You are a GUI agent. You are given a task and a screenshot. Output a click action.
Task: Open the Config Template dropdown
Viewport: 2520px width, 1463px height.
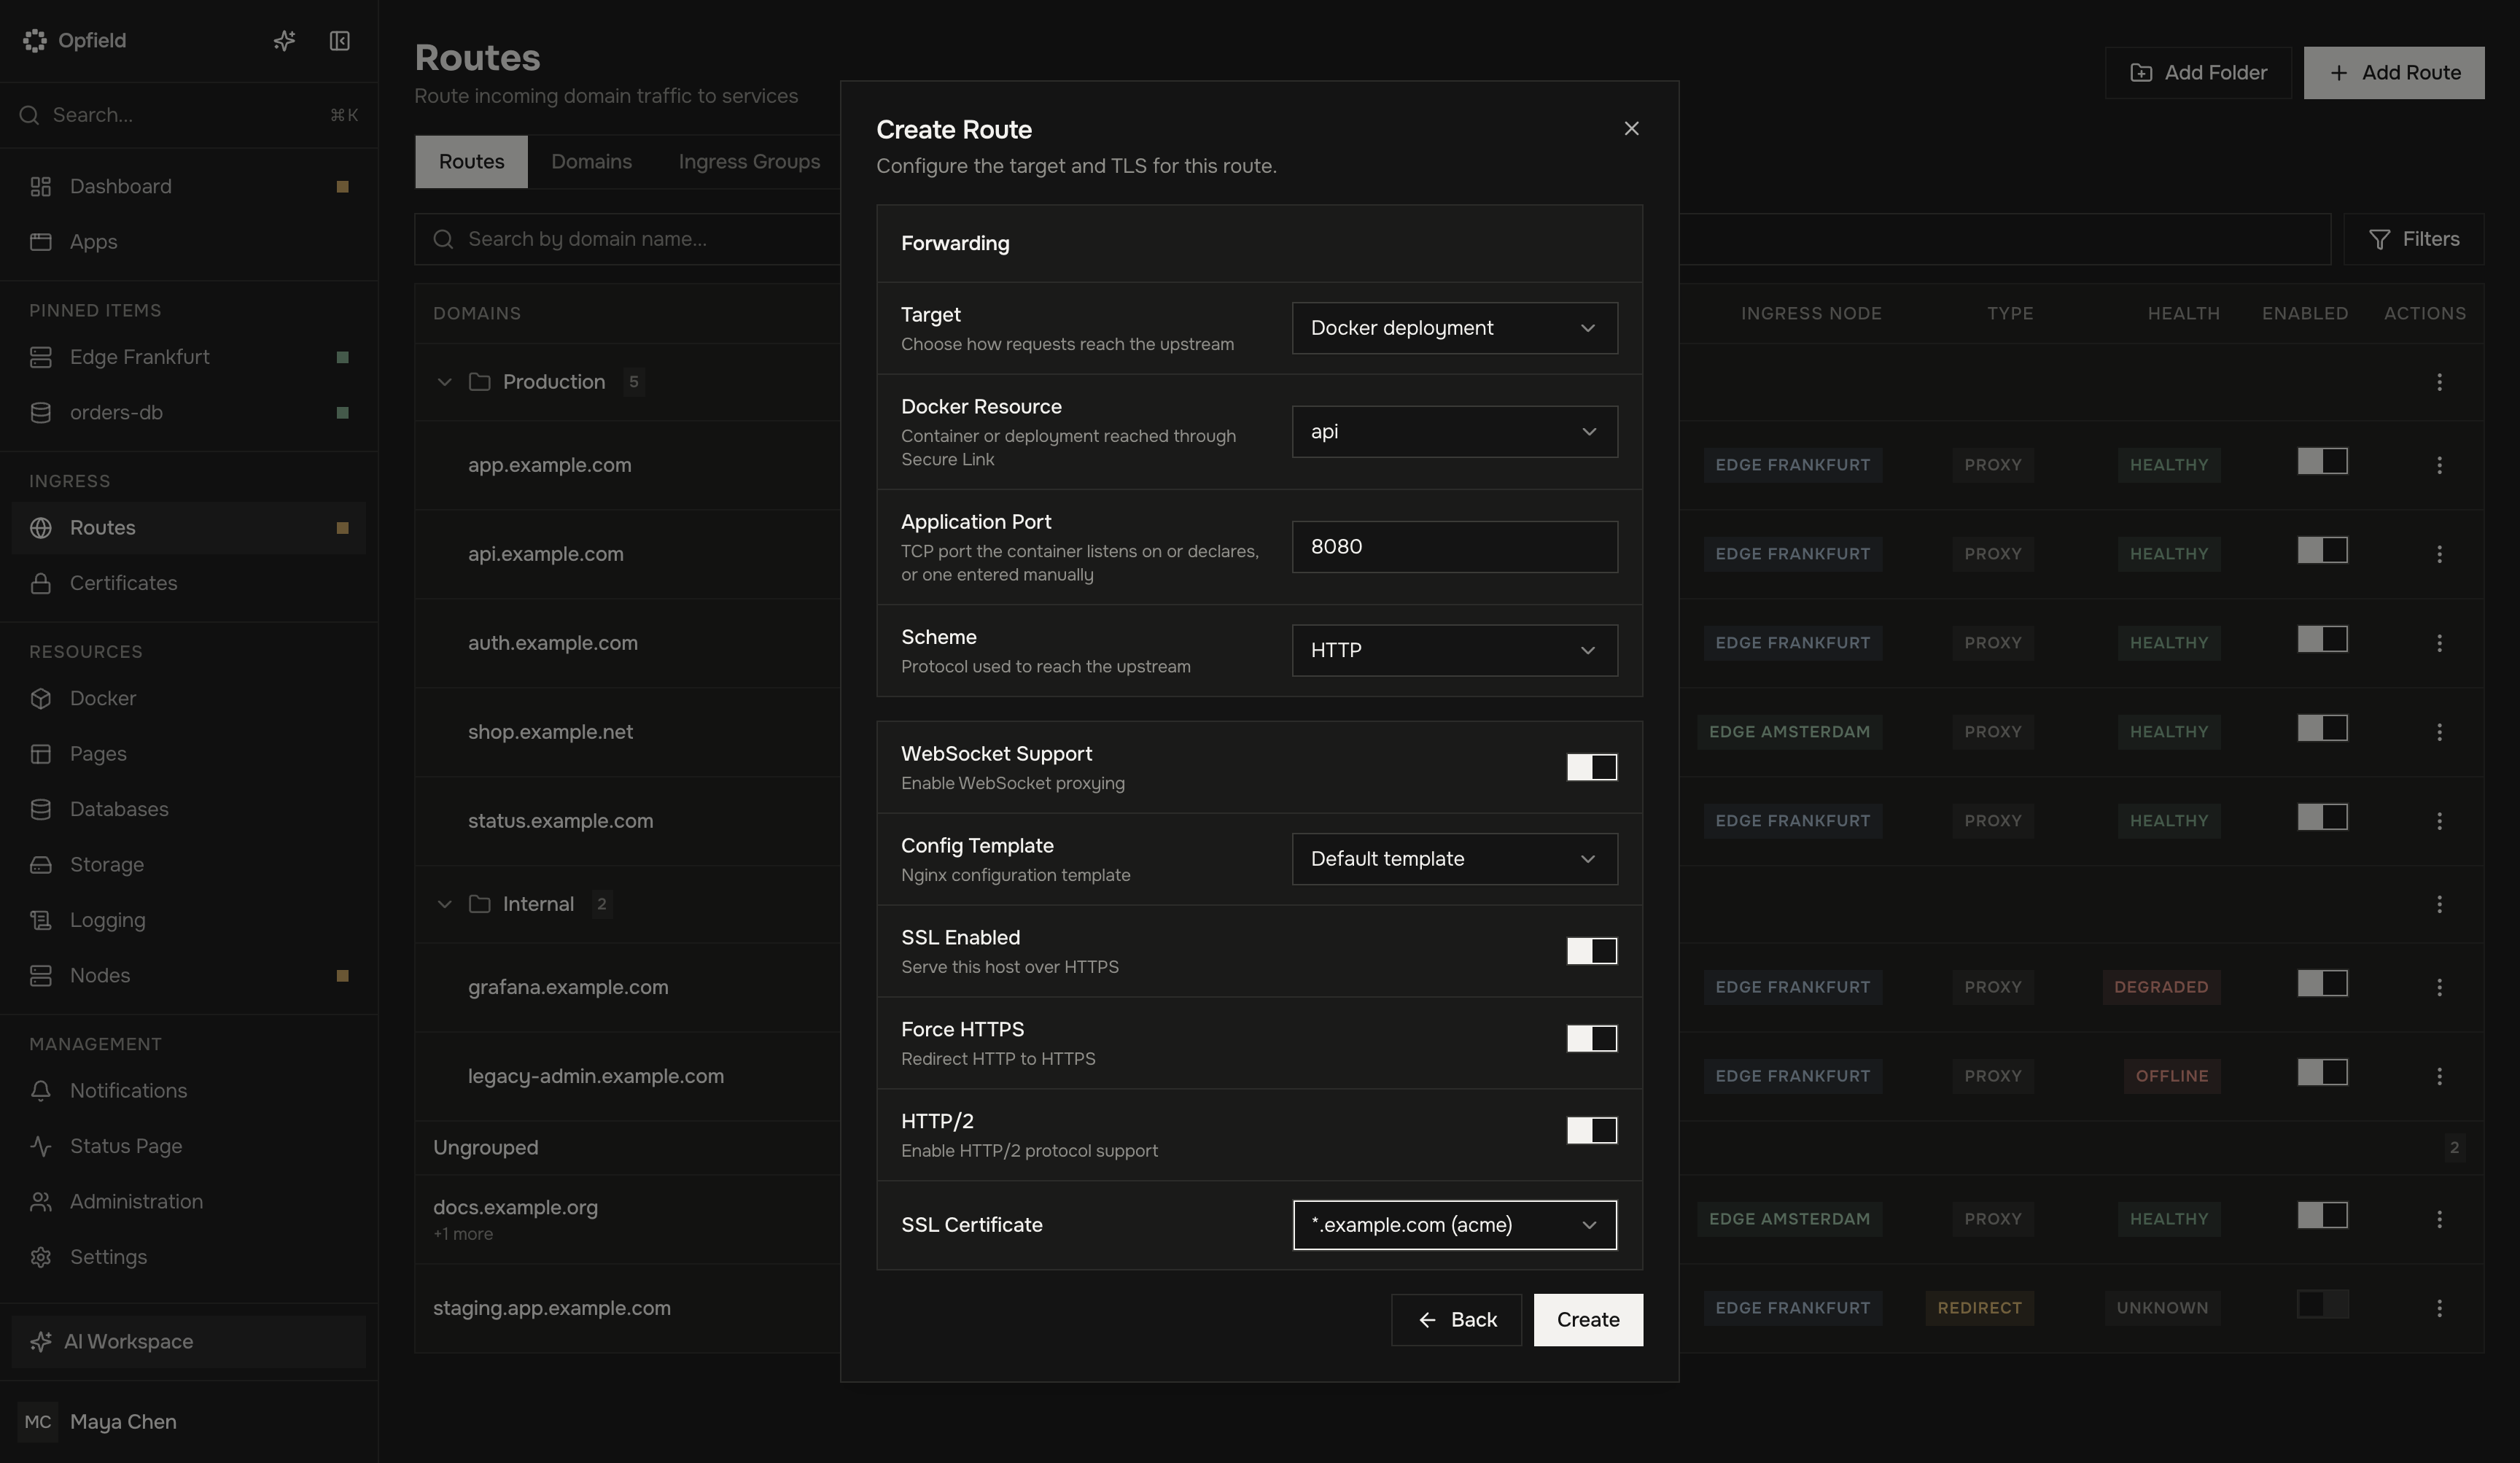coord(1454,859)
